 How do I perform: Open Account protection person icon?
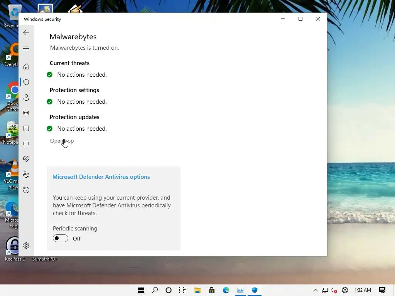coord(26,98)
